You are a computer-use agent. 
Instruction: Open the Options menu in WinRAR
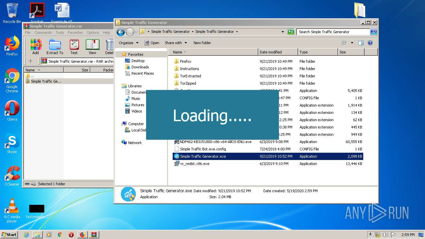[93, 33]
